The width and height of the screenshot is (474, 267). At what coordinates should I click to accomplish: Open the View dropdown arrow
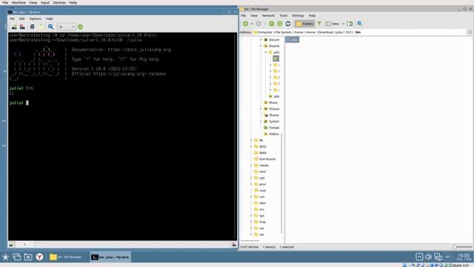point(343,24)
